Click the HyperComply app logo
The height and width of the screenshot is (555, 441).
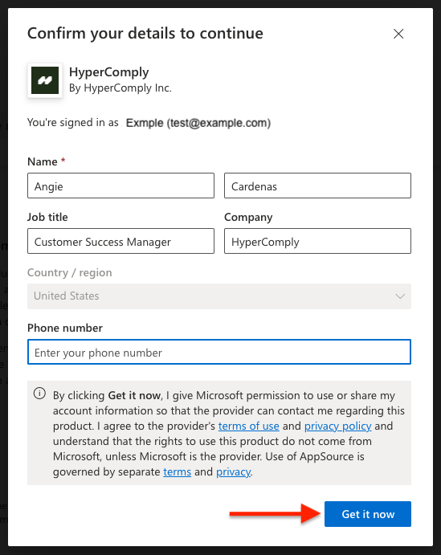(45, 80)
